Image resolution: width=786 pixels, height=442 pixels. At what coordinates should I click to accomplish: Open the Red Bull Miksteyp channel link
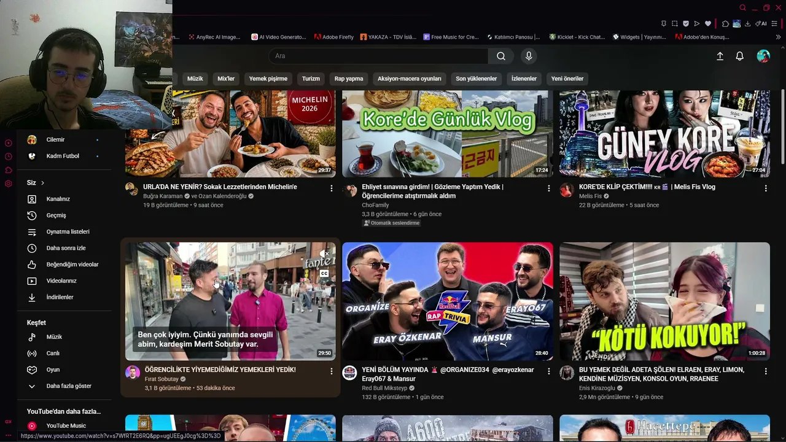384,388
